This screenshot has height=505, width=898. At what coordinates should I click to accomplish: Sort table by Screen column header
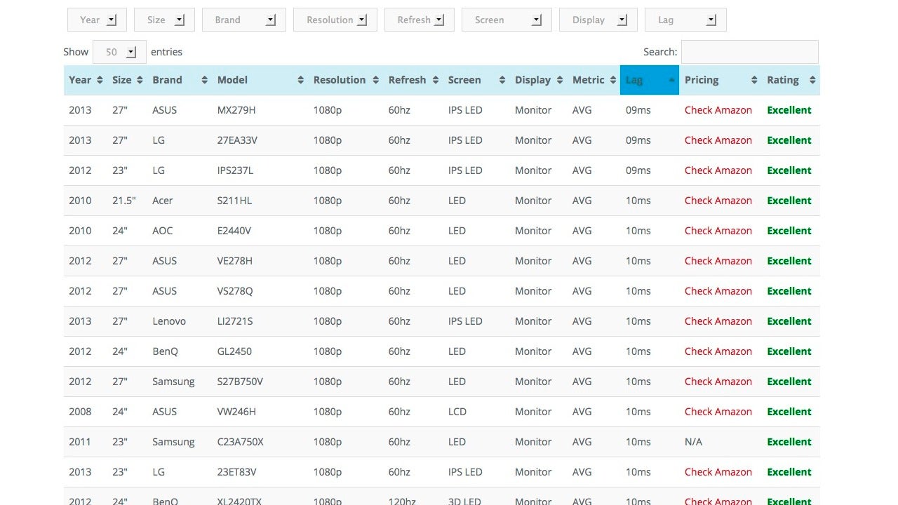pos(476,80)
